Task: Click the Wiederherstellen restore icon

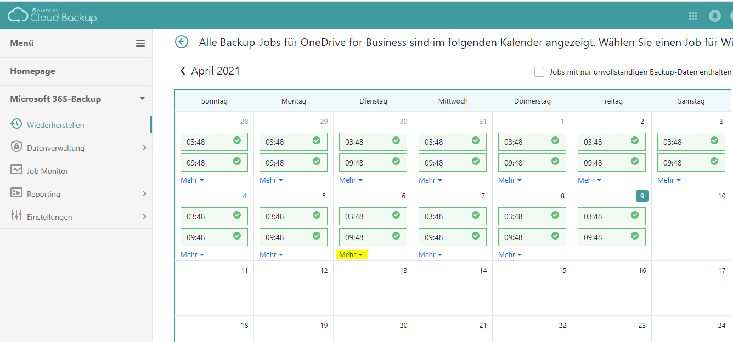Action: coord(16,124)
